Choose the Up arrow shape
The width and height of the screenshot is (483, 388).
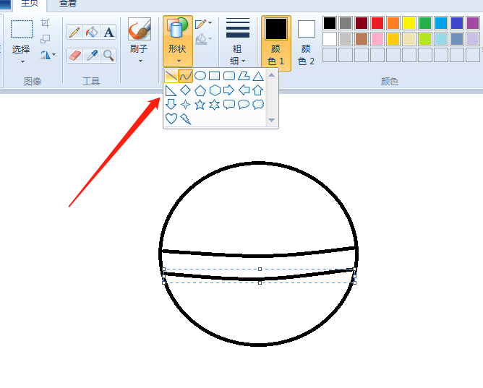[x=258, y=90]
